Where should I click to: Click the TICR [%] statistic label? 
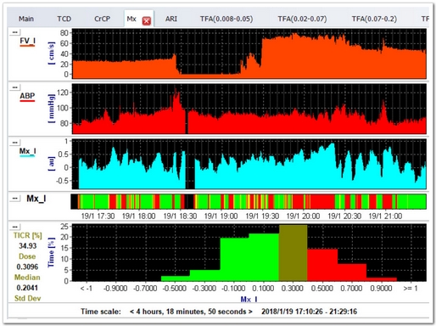click(x=27, y=235)
